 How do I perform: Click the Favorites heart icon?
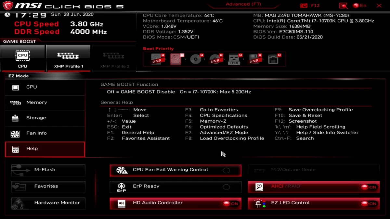19,187
